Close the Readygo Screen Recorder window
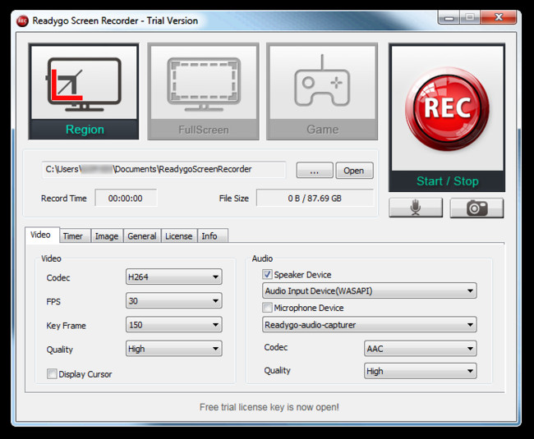534x439 pixels. click(x=499, y=17)
